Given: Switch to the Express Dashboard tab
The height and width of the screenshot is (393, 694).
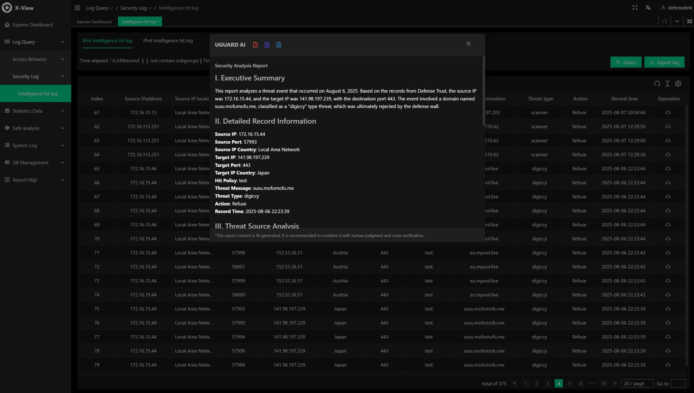Looking at the screenshot, I should pyautogui.click(x=94, y=22).
